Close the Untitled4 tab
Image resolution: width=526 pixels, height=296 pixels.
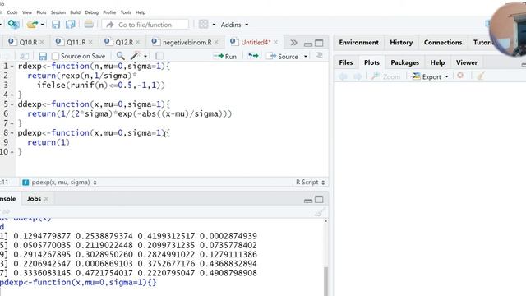tap(275, 42)
